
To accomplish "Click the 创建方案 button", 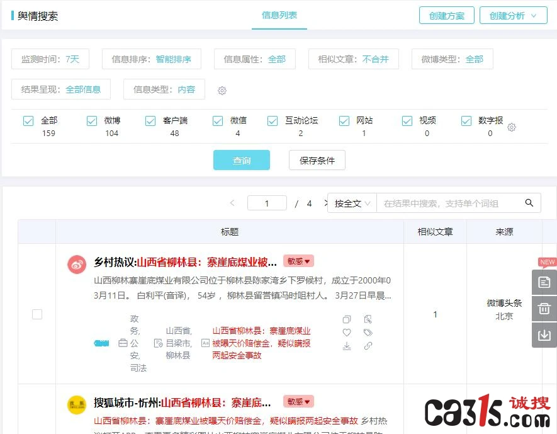I will click(x=446, y=16).
